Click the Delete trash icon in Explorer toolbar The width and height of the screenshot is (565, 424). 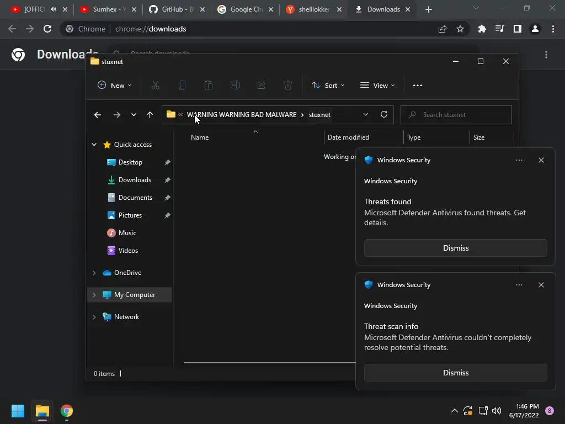(287, 86)
